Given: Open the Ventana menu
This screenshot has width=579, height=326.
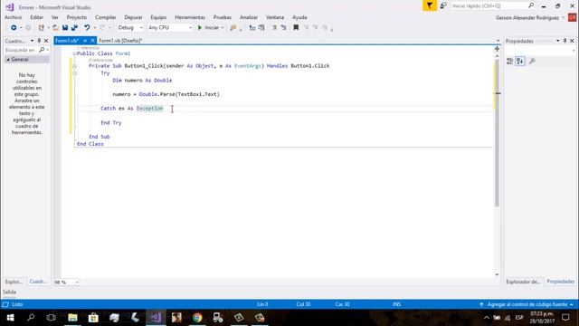Looking at the screenshot, I should click(275, 17).
